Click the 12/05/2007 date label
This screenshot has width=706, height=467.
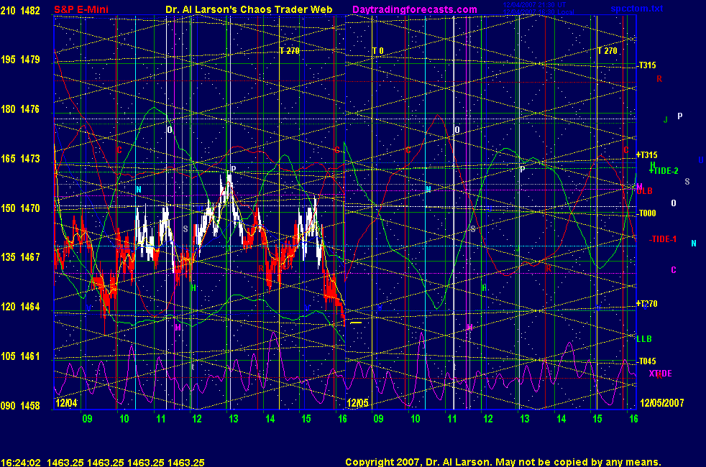pyautogui.click(x=662, y=402)
